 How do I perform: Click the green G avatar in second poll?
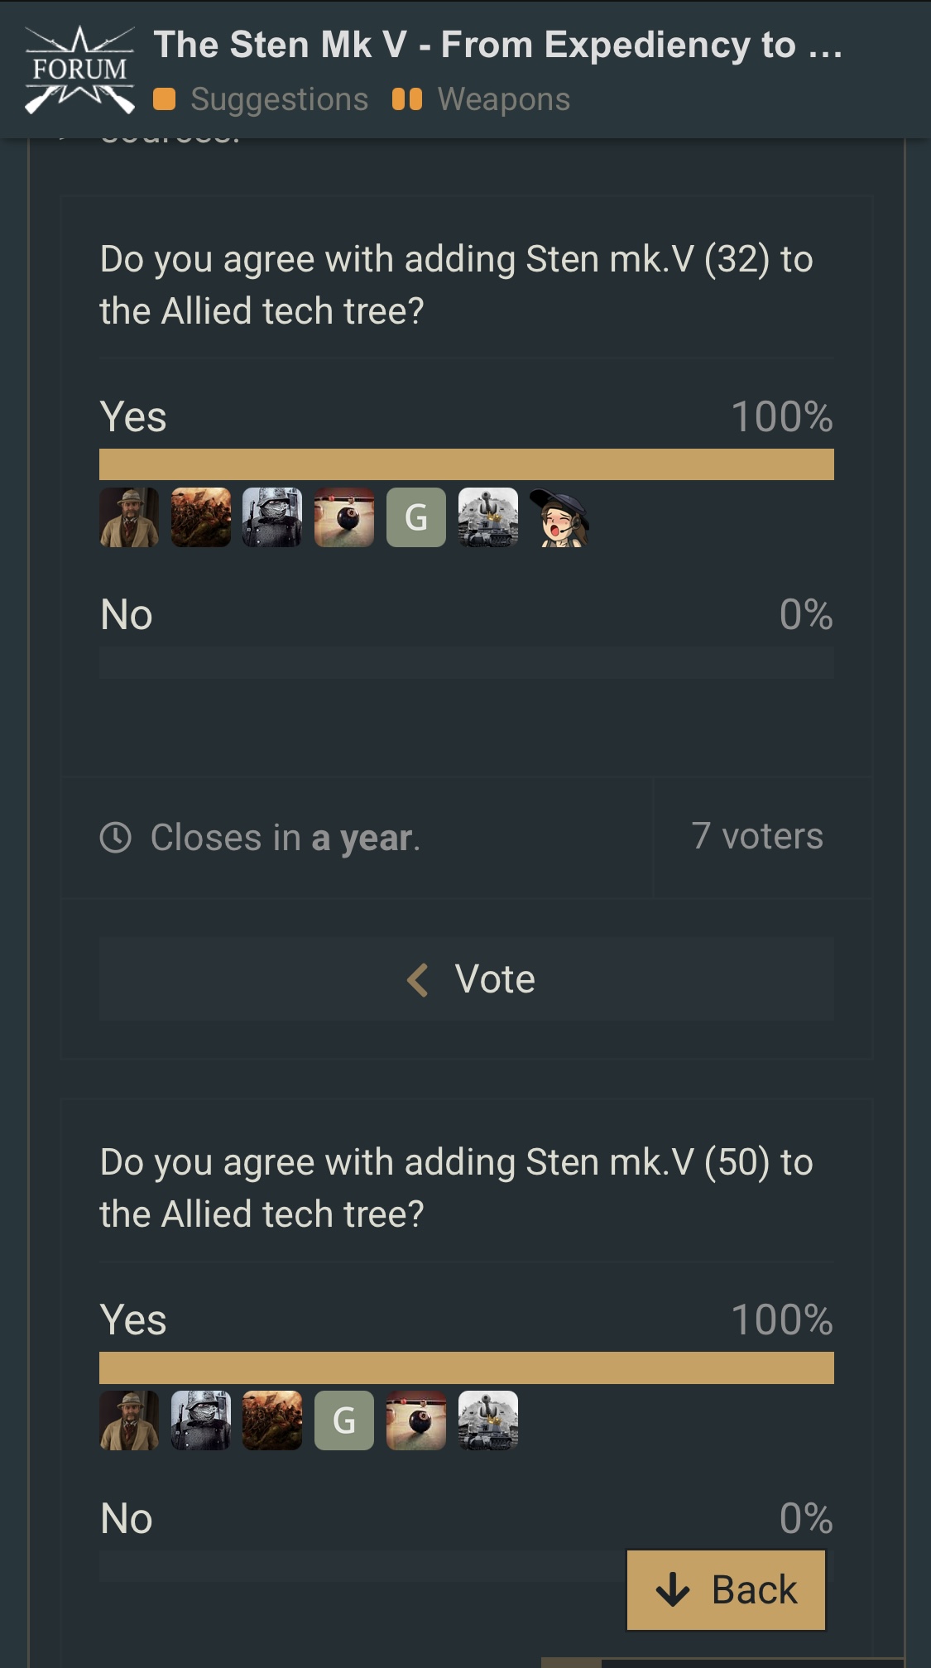[344, 1420]
